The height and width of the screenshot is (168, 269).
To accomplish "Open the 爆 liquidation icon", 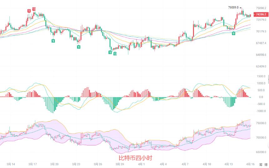I will pos(266,164).
